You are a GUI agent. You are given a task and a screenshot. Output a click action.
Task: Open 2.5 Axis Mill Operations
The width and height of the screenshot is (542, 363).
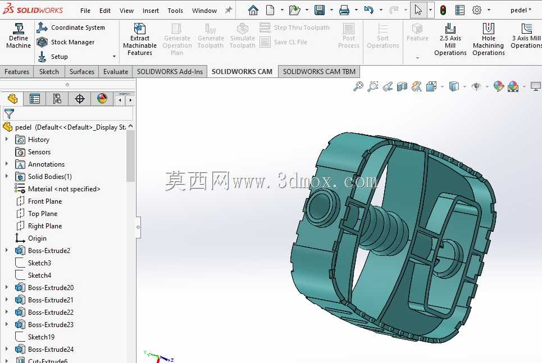(x=450, y=39)
